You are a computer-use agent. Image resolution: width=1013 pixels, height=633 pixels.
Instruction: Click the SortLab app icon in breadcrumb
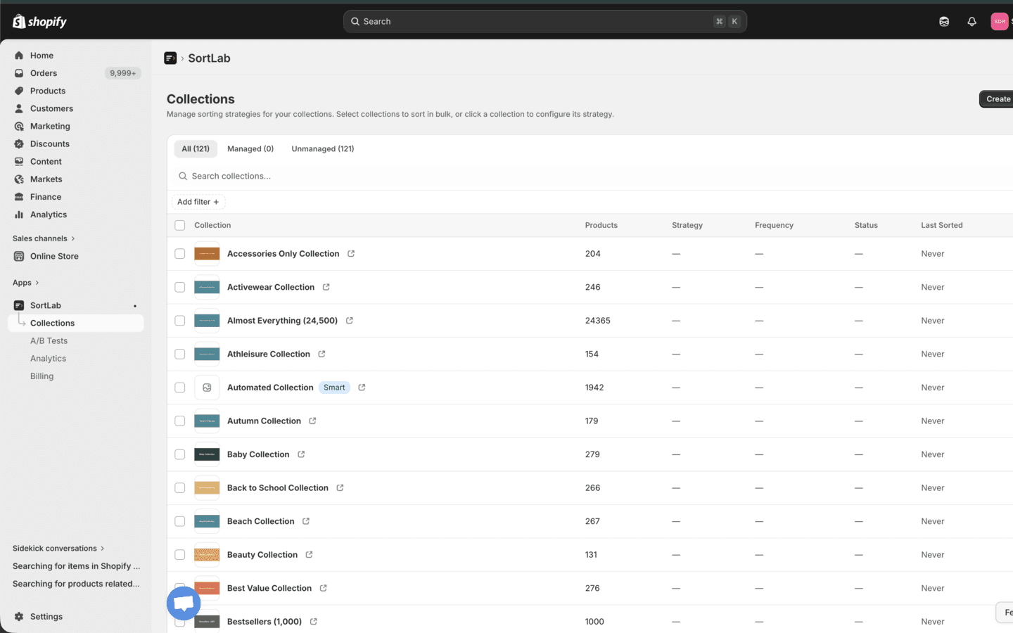point(170,58)
